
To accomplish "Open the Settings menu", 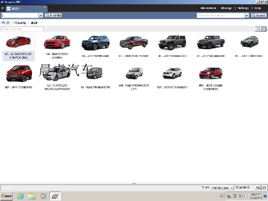I will tap(243, 8).
